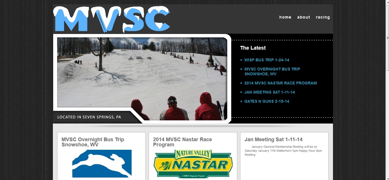This screenshot has height=180, width=389.
Task: Open Jan Meeting Sat 1-11-14 heading
Action: click(274, 139)
